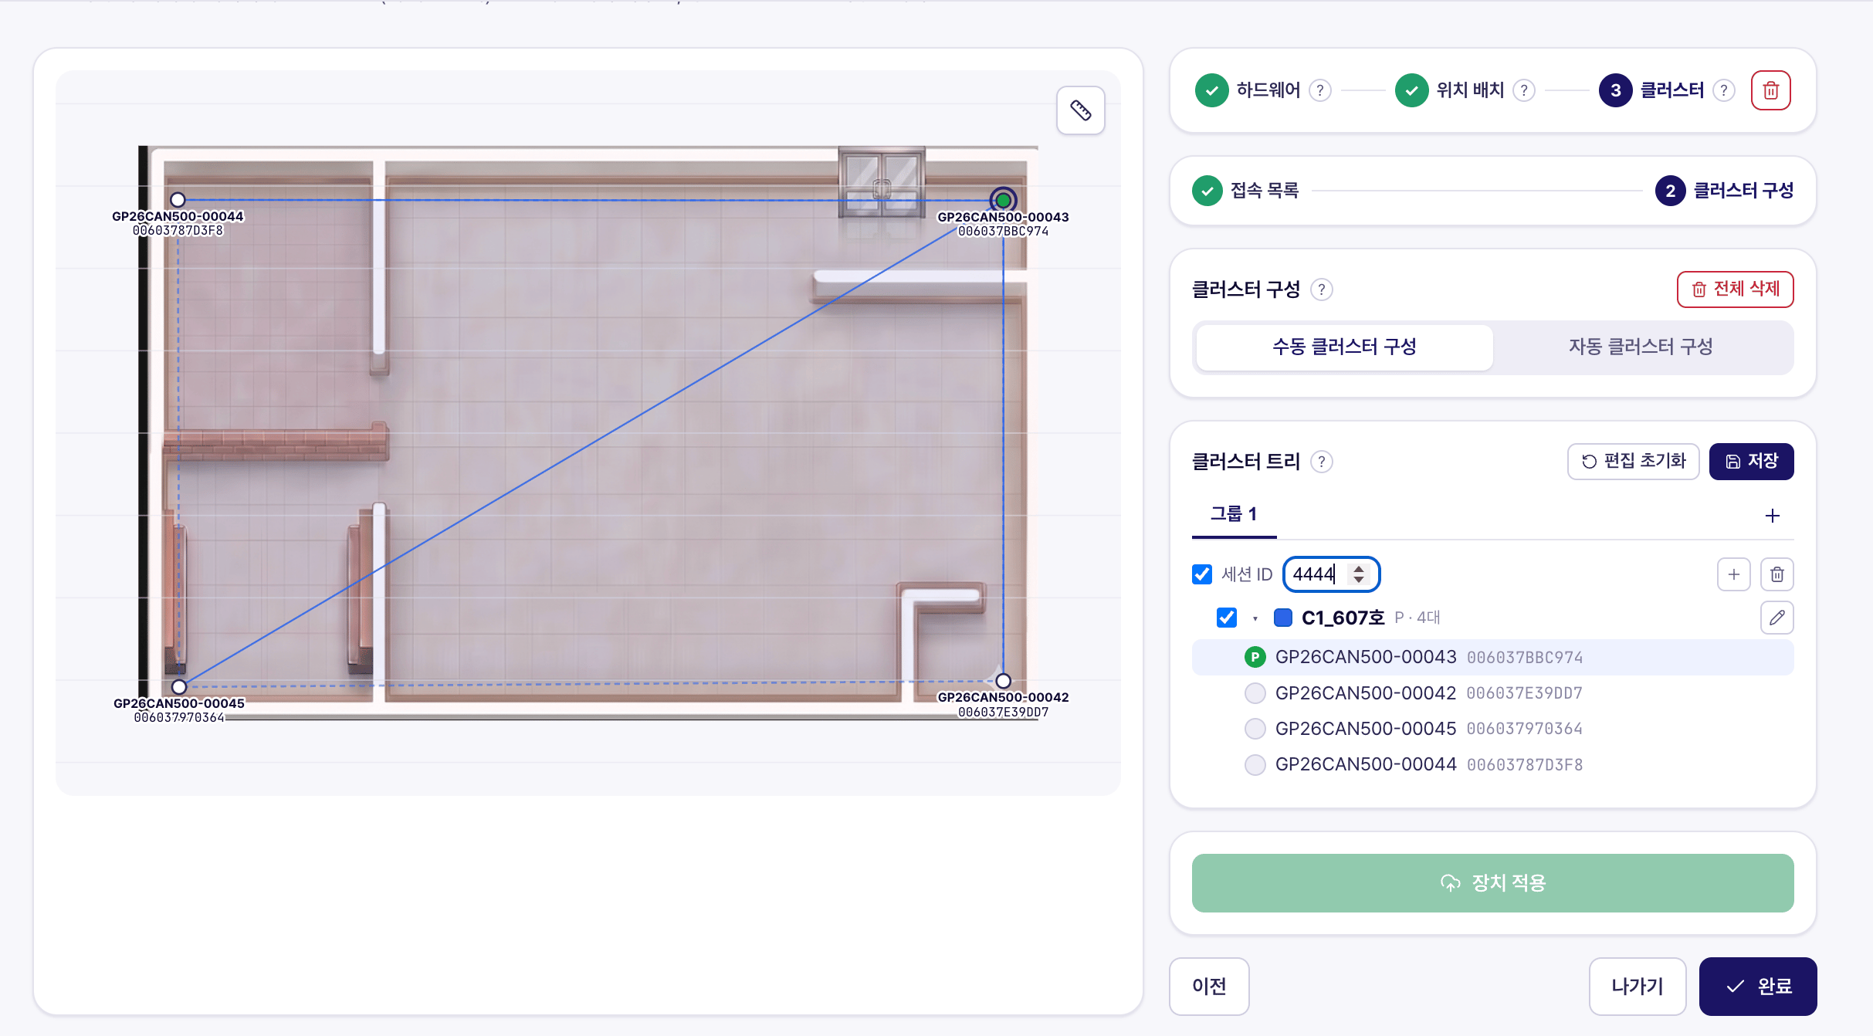Screen dimensions: 1873x1036
Task: Click MAC text 00603787D3F8 in tree
Action: 1525,765
